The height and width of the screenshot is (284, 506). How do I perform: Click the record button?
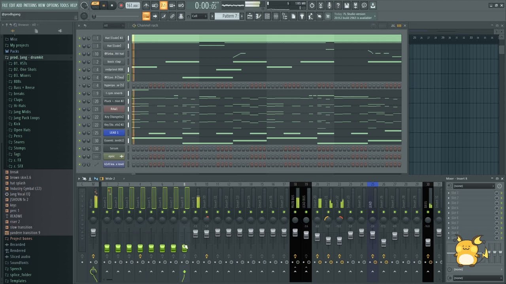point(121,6)
